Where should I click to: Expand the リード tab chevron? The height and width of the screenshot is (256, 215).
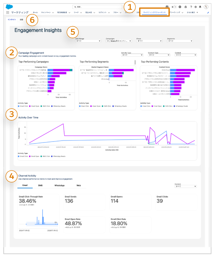point(81,13)
